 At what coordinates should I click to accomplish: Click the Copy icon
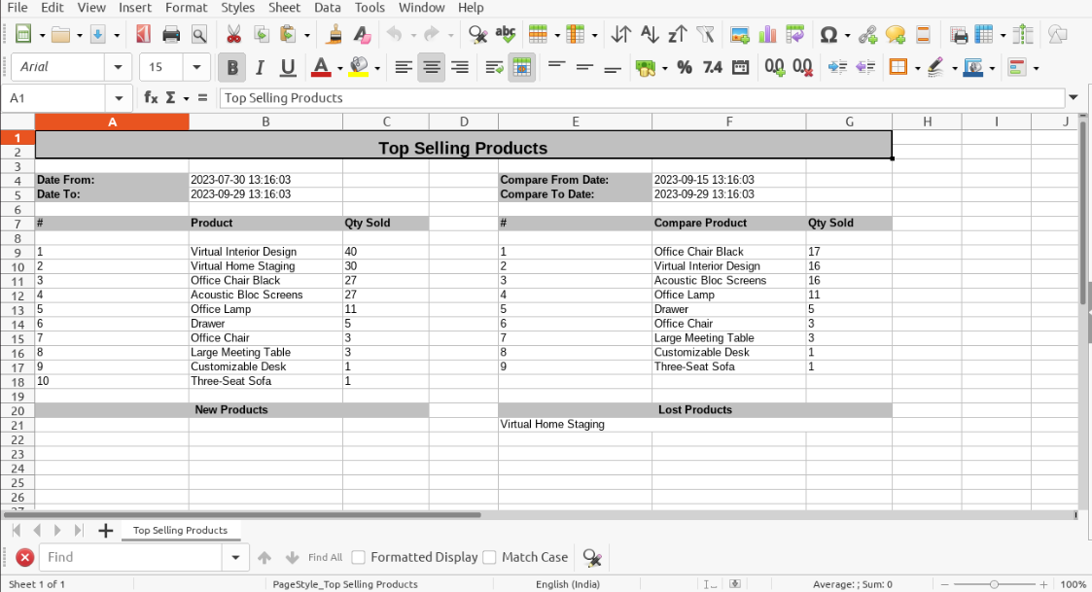262,34
